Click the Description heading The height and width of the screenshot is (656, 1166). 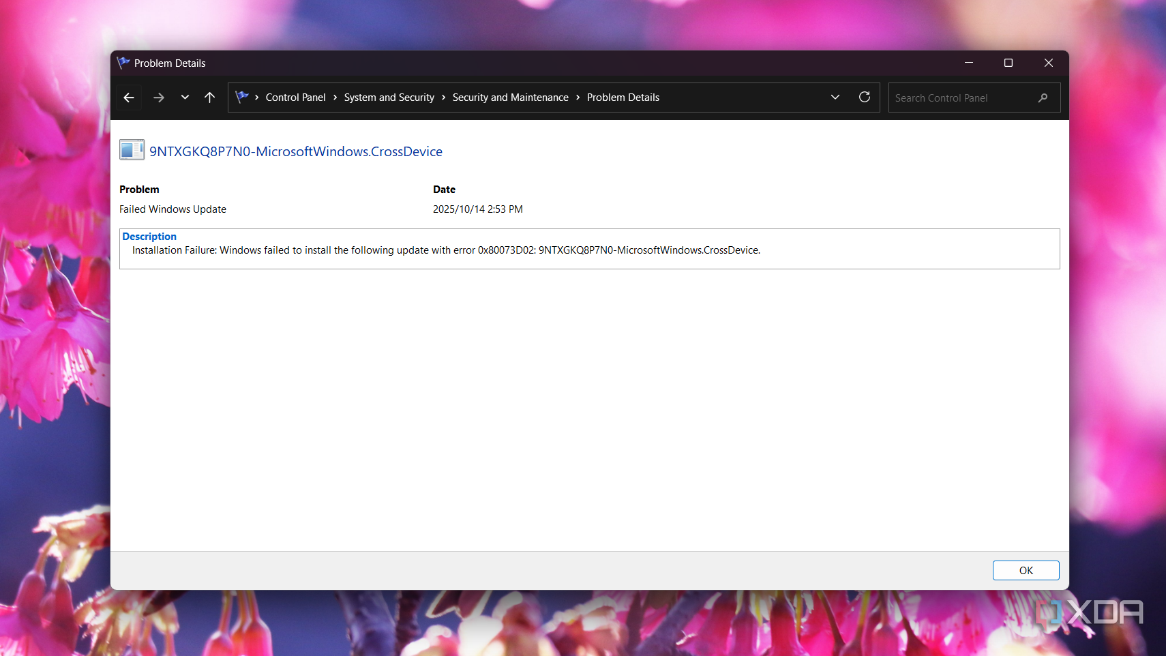(x=149, y=237)
